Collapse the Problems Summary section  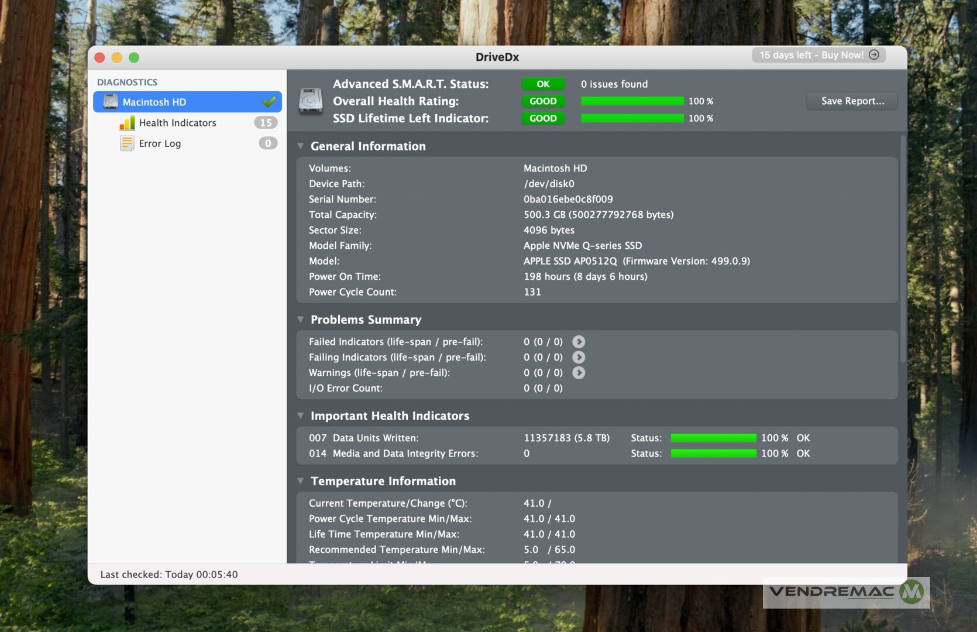point(301,320)
